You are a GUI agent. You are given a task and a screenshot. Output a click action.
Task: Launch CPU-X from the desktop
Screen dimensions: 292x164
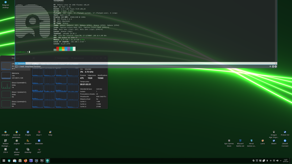pyautogui.click(x=6, y=150)
